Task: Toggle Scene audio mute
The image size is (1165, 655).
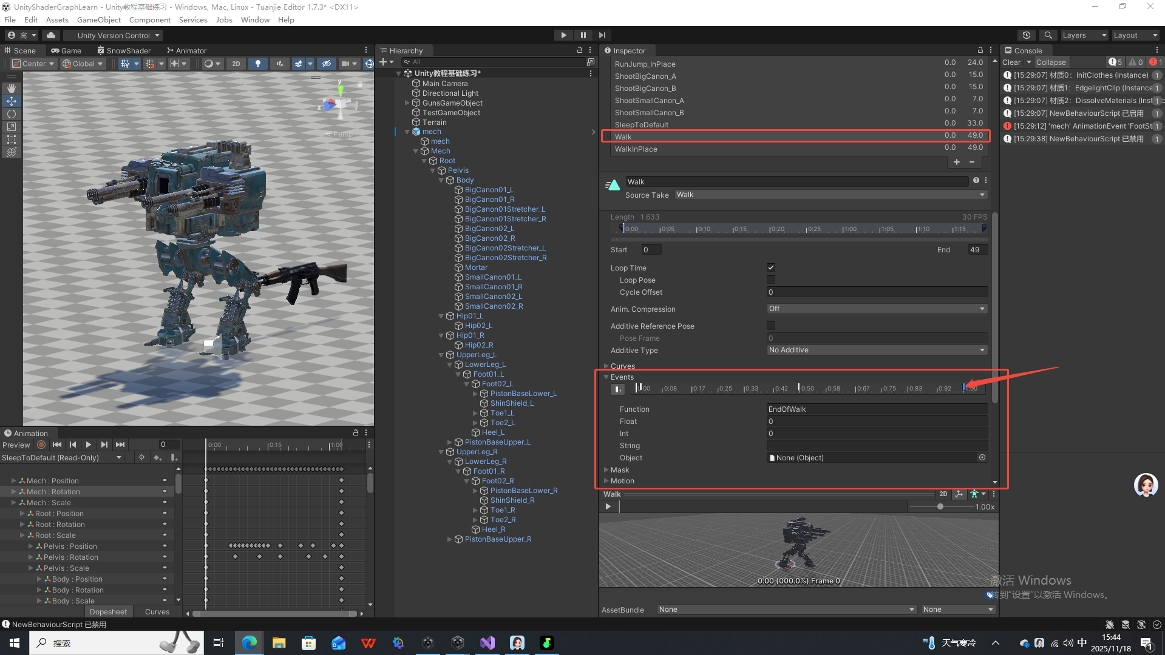Action: point(280,64)
